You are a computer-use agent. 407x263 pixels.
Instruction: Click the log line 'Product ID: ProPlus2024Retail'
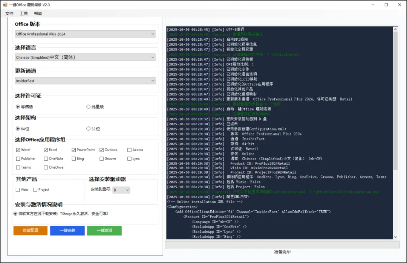click(228, 164)
